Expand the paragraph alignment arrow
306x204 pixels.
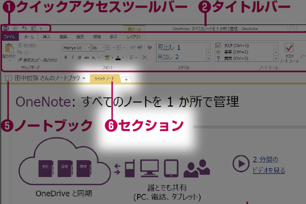click(136, 58)
